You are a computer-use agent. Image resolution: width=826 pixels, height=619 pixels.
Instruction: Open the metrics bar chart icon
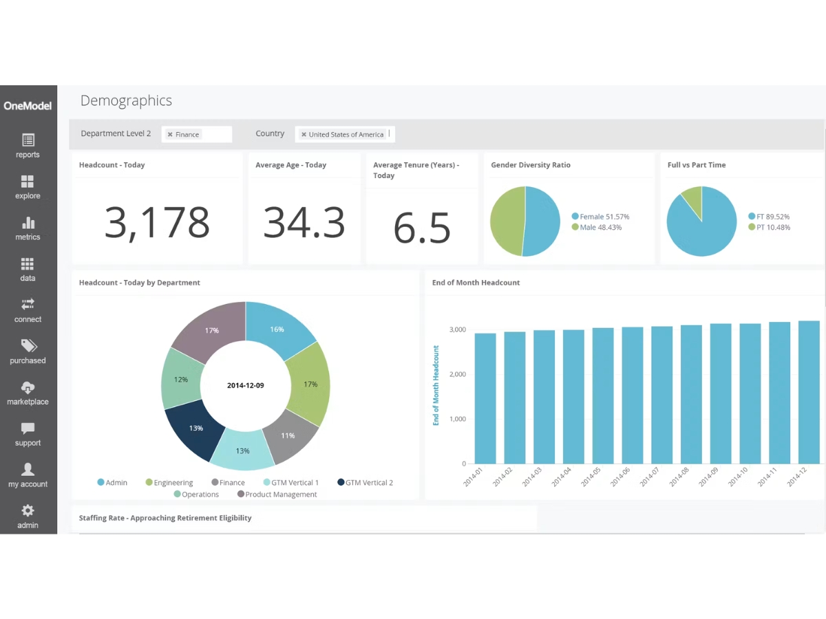pos(28,223)
